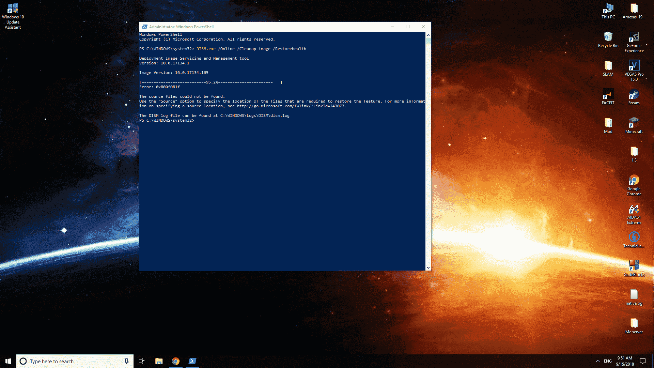Click the 'Administrator: Windows PowerShell' title
The image size is (654, 368).
pyautogui.click(x=181, y=27)
